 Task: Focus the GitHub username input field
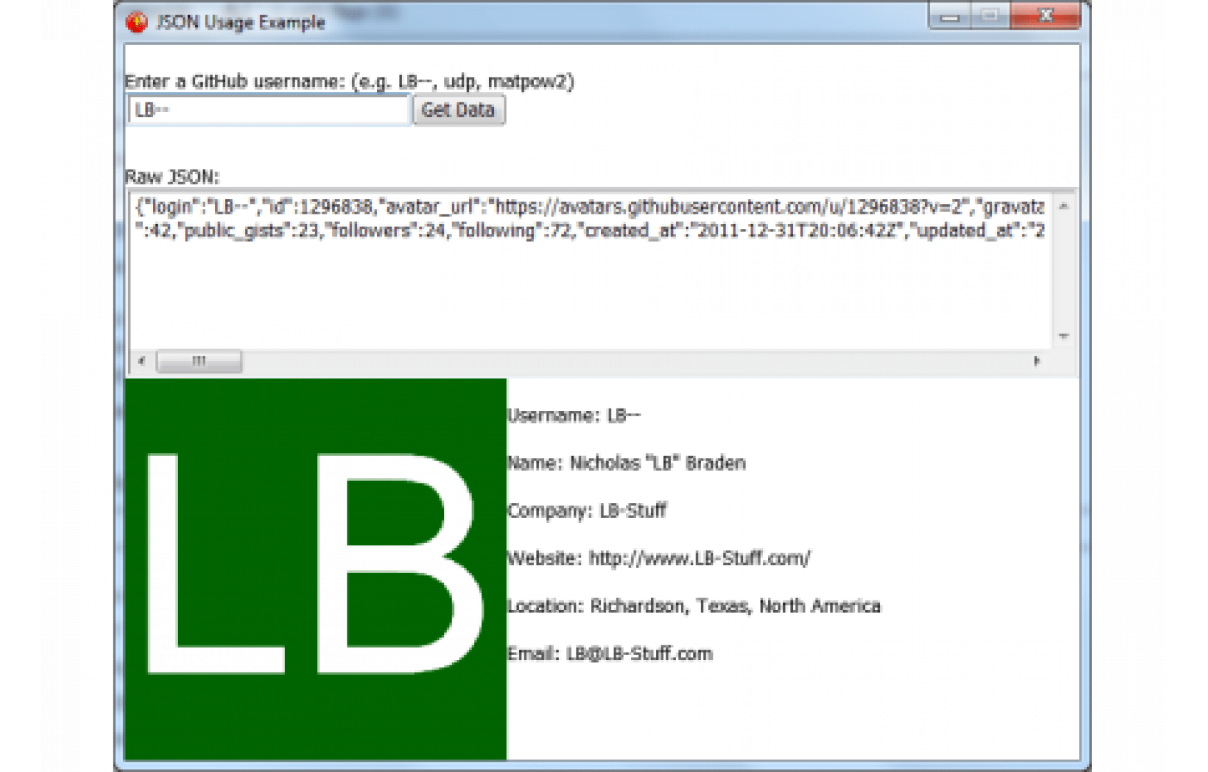pos(269,110)
